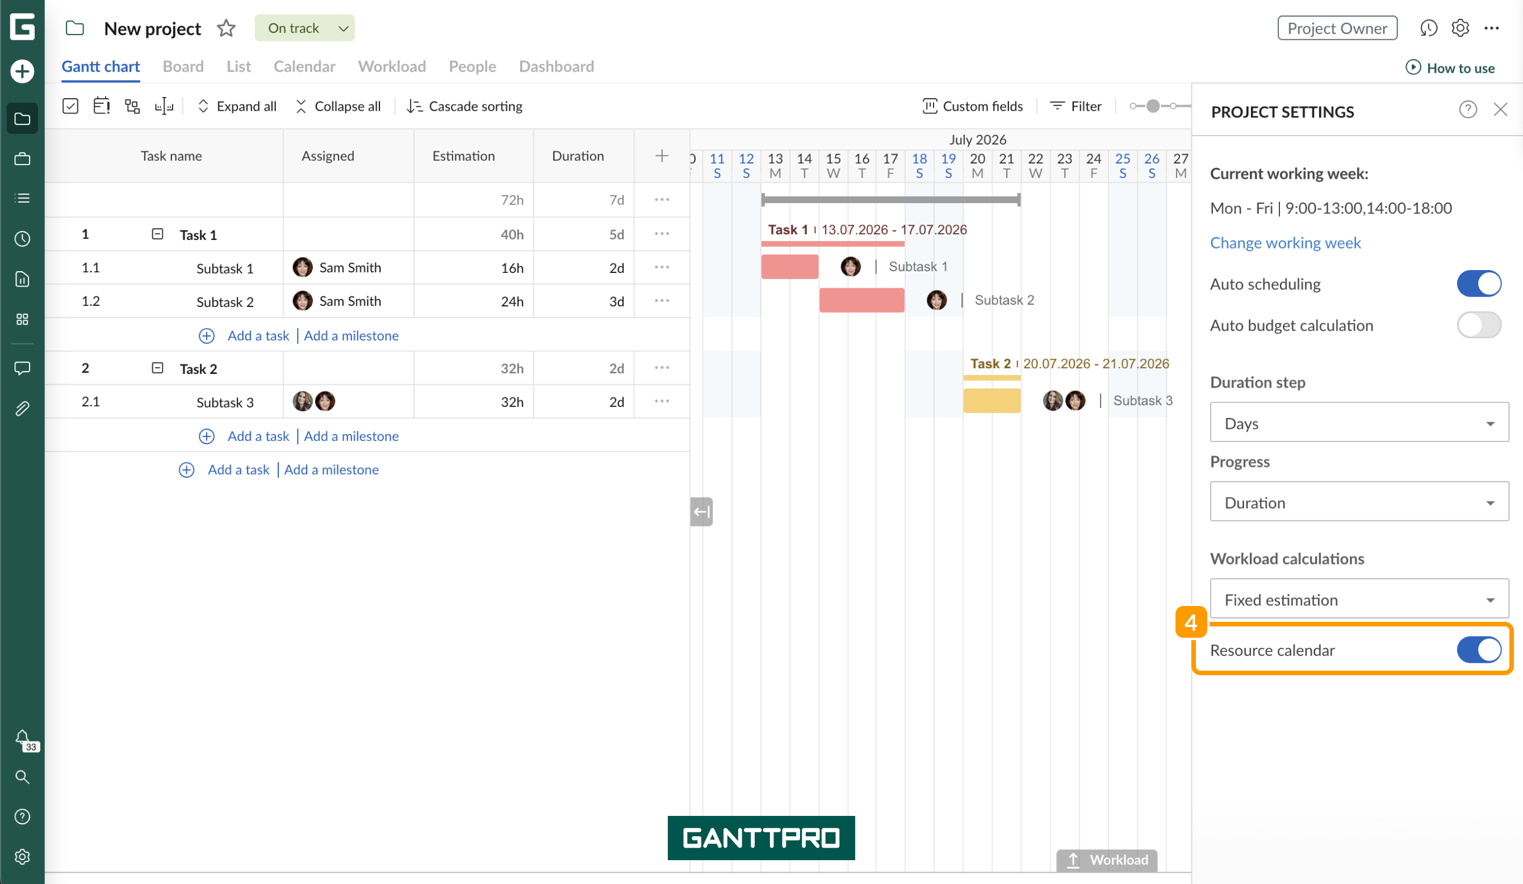
Task: Open three-dot menu for Subtask 2 row
Action: (662, 301)
